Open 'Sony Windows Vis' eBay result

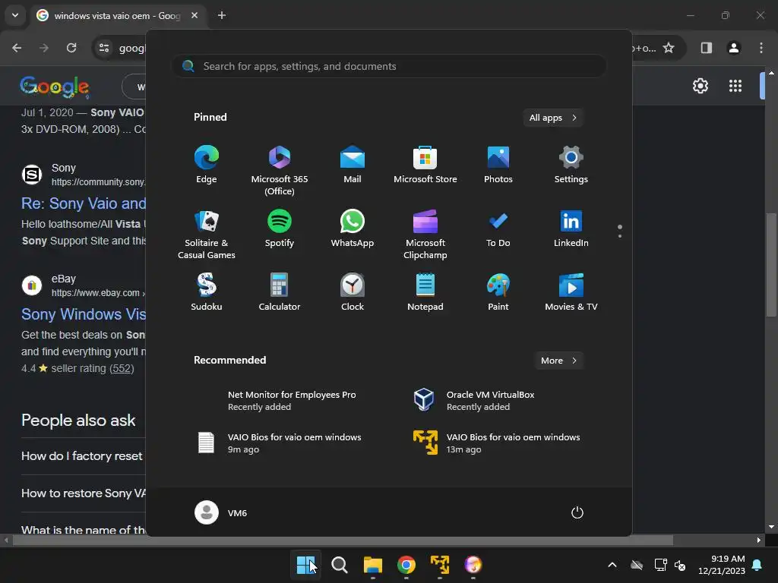coord(84,314)
